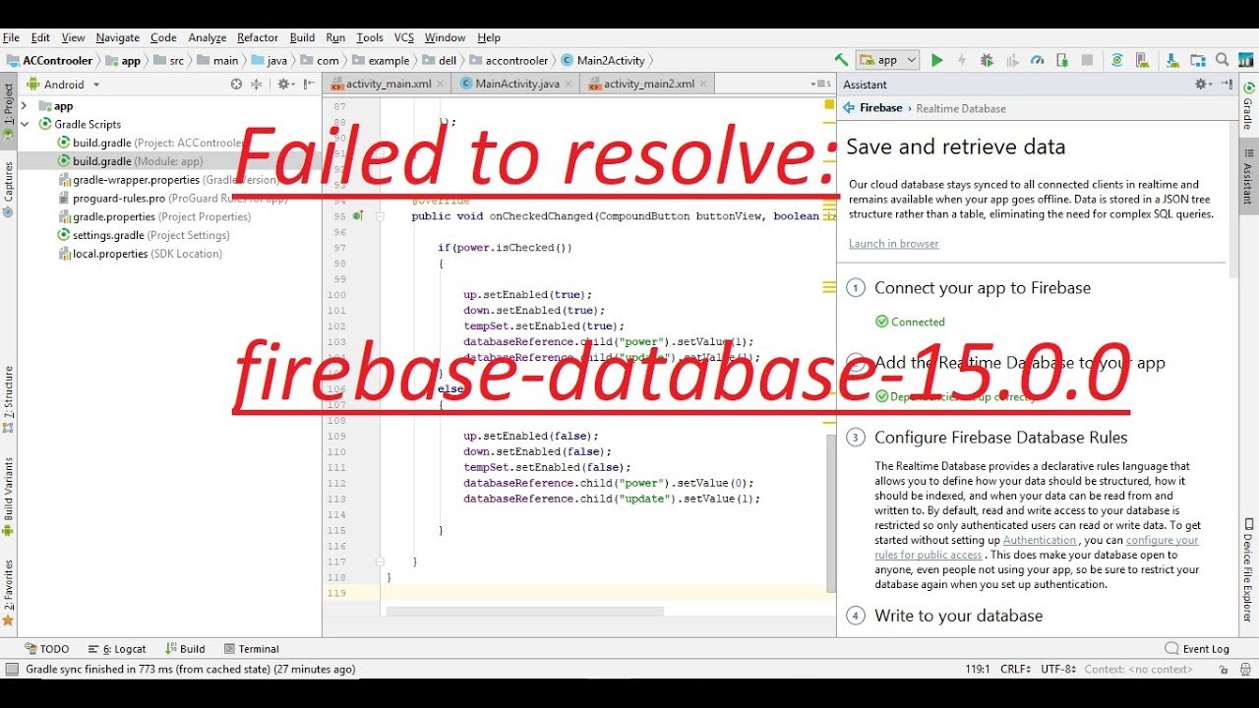Close the activity_main.xml tab

(443, 84)
